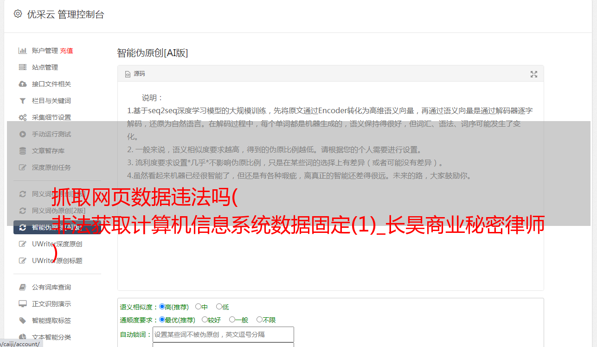This screenshot has height=347, width=597.
Task: Click the 栏目与关键词 filter icon
Action: click(x=22, y=101)
